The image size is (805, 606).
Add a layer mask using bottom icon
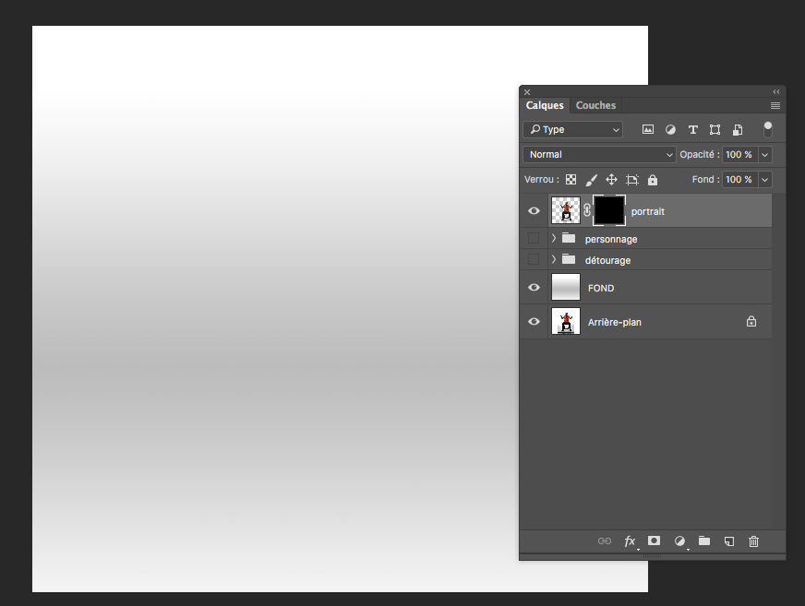[655, 541]
